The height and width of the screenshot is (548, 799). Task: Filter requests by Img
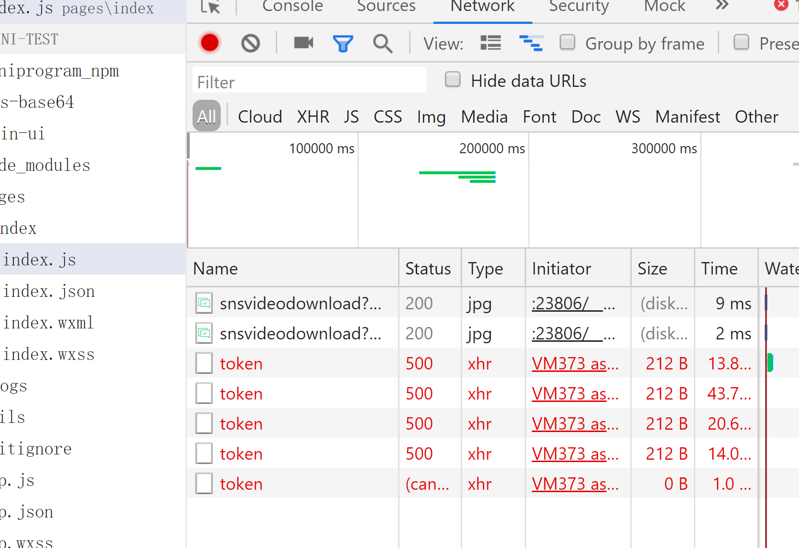pyautogui.click(x=431, y=117)
